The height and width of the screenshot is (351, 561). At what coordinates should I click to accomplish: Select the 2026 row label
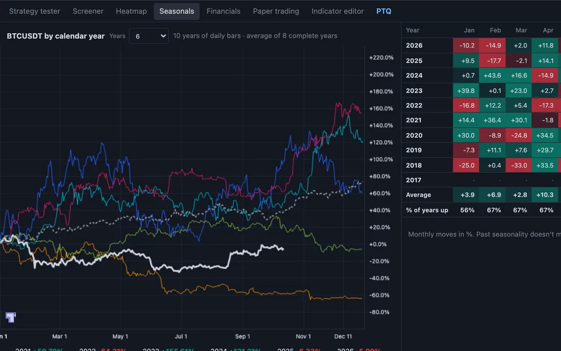(x=414, y=45)
